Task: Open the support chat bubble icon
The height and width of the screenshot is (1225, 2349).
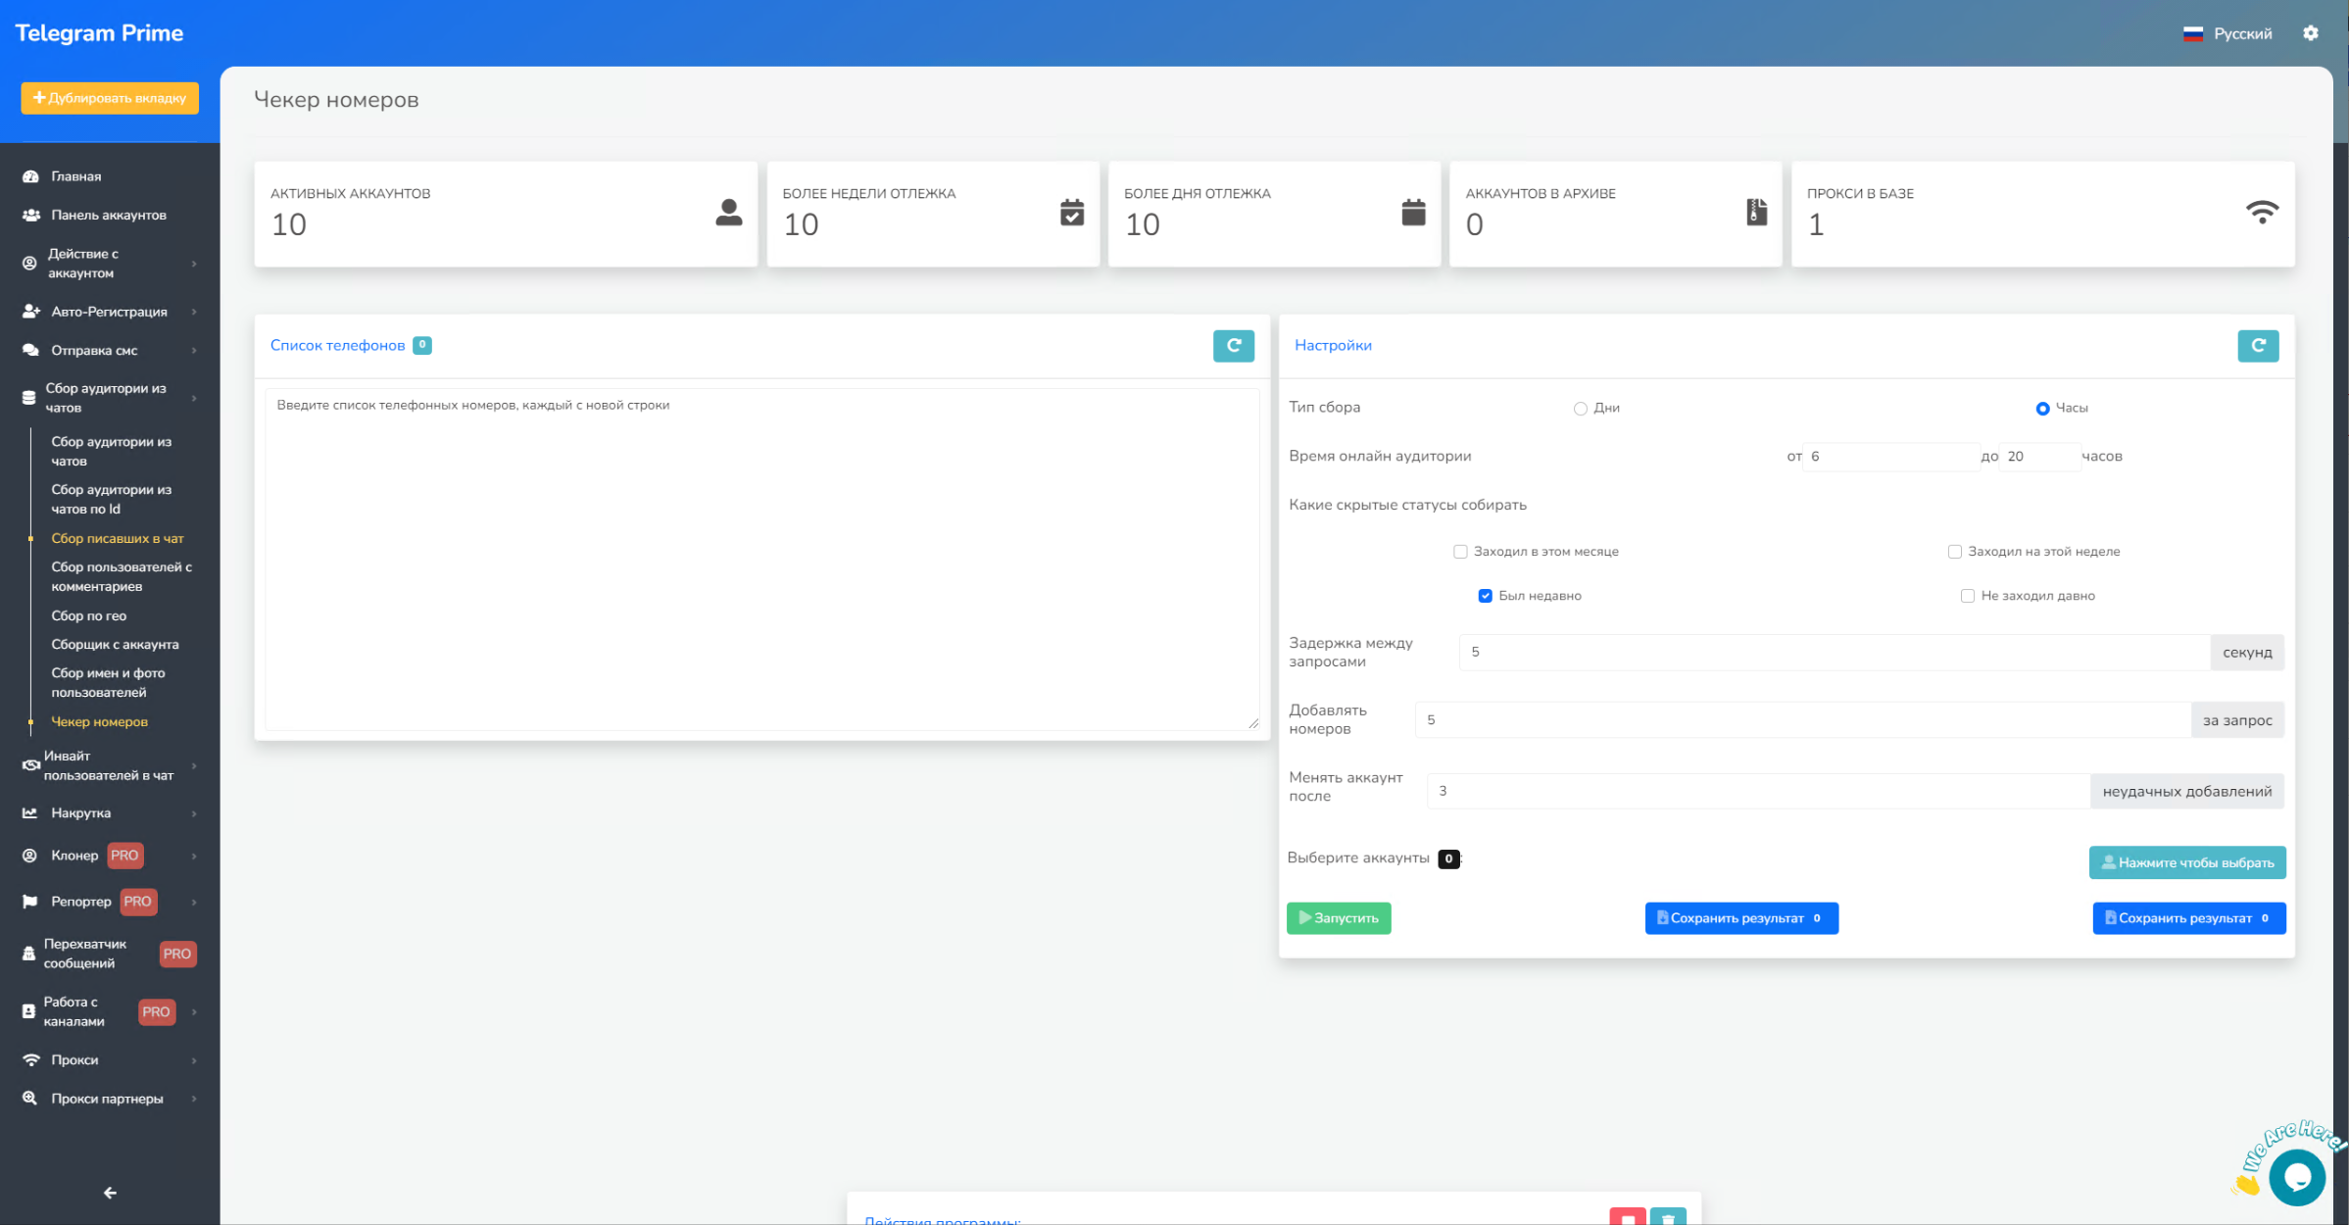Action: point(2297,1176)
